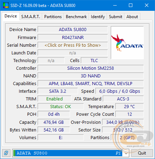
Task: Open the drive selector dropdown arrow
Action: pyautogui.click(x=126, y=153)
